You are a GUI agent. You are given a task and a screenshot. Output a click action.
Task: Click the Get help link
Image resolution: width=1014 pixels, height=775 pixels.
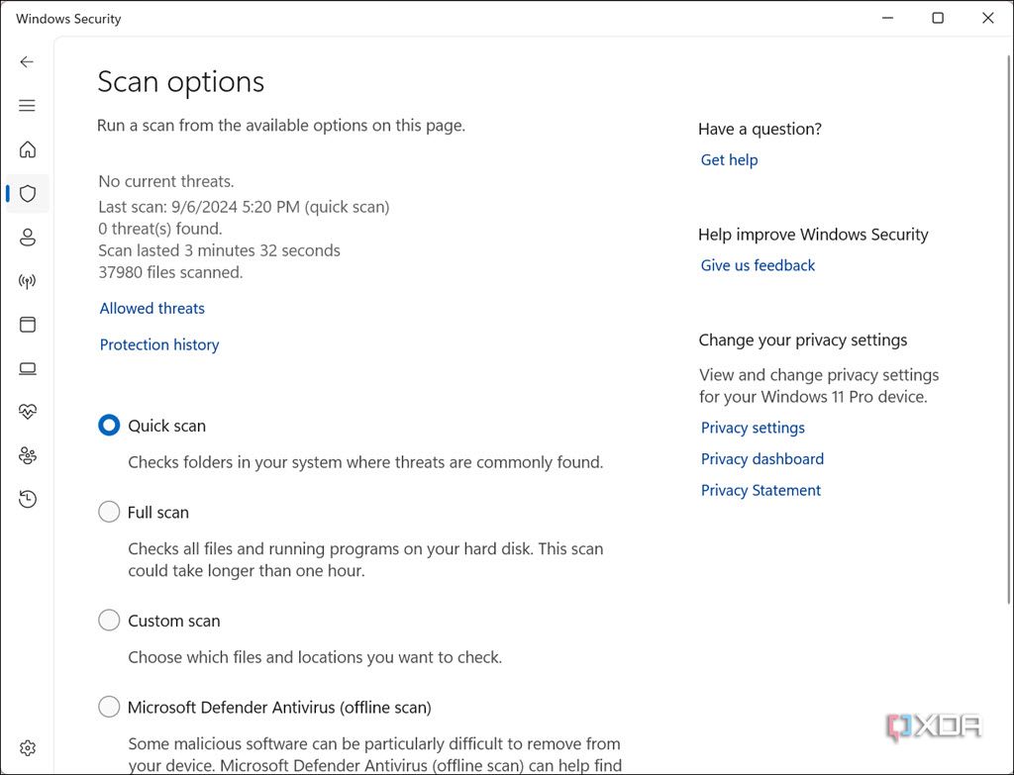(729, 159)
